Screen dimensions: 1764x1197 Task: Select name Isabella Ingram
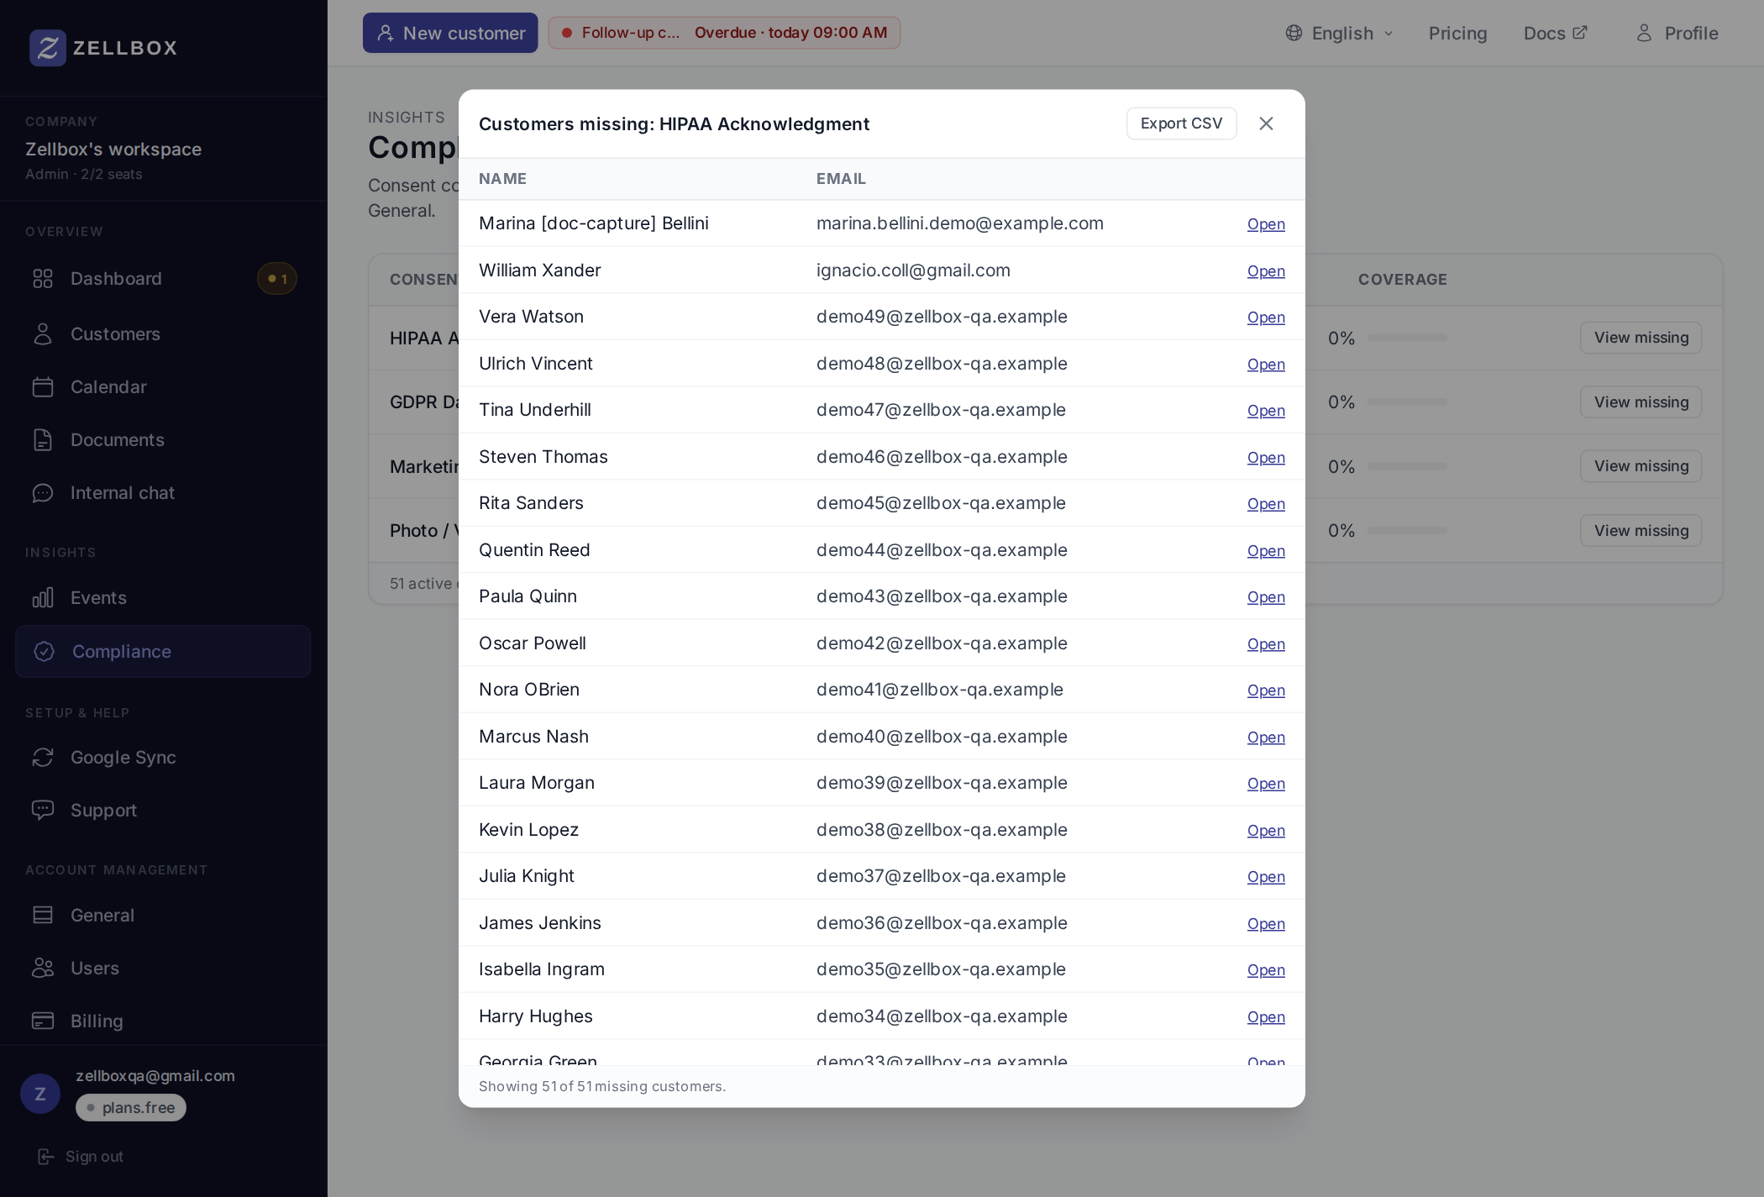[541, 969]
